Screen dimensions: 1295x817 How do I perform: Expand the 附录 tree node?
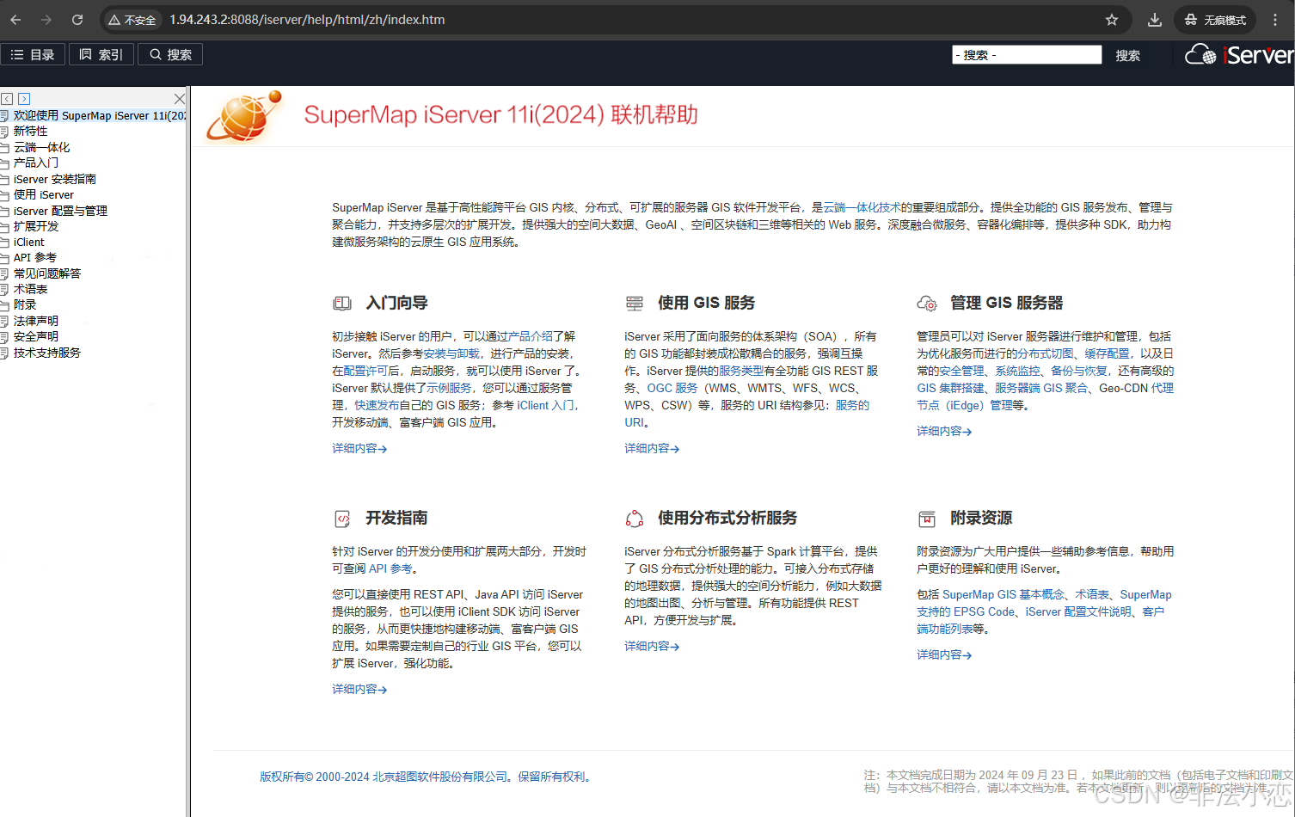(x=25, y=304)
